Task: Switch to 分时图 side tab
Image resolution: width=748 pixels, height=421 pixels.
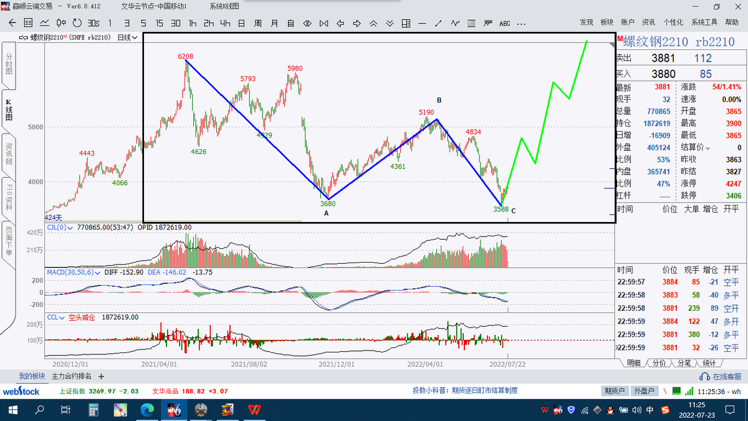Action: tap(9, 64)
